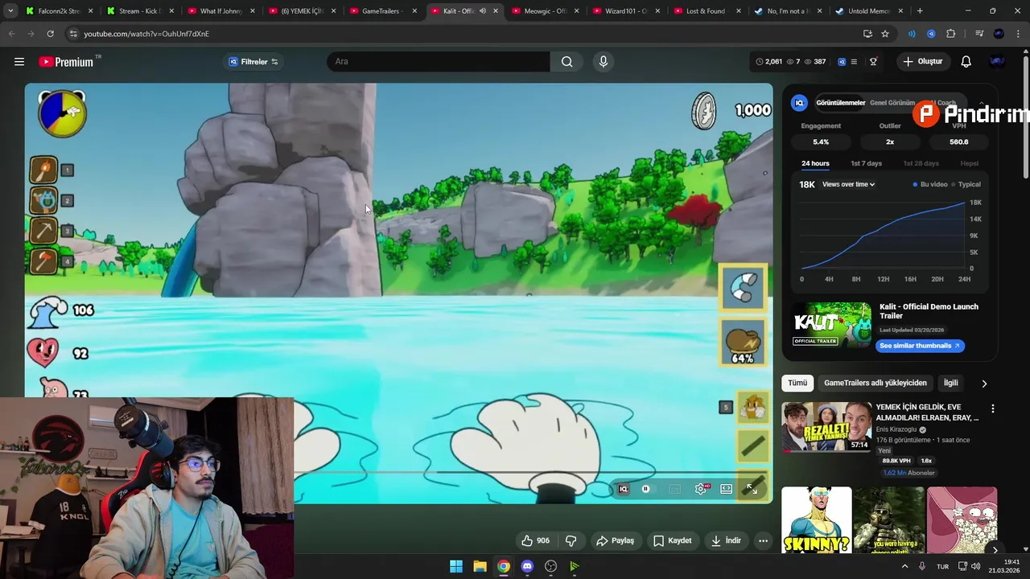Dislike the video
The image size is (1030, 579).
(571, 540)
